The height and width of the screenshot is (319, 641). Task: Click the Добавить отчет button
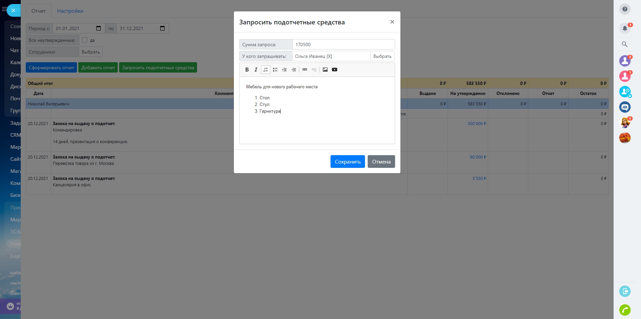pyautogui.click(x=98, y=68)
